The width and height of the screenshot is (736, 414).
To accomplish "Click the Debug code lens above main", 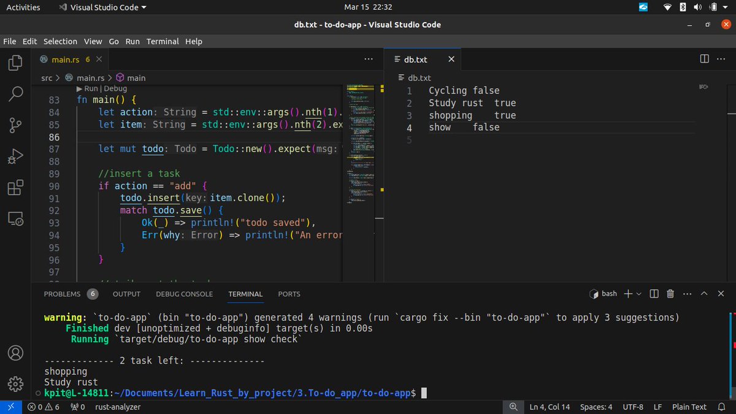I will point(115,88).
